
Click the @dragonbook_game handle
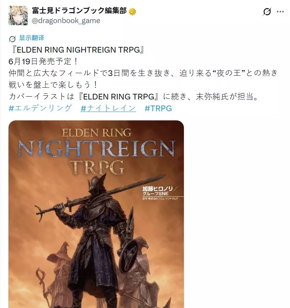(x=66, y=21)
